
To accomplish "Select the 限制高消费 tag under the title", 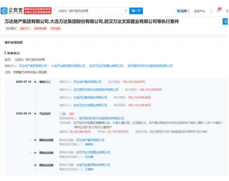I will click(x=40, y=29).
